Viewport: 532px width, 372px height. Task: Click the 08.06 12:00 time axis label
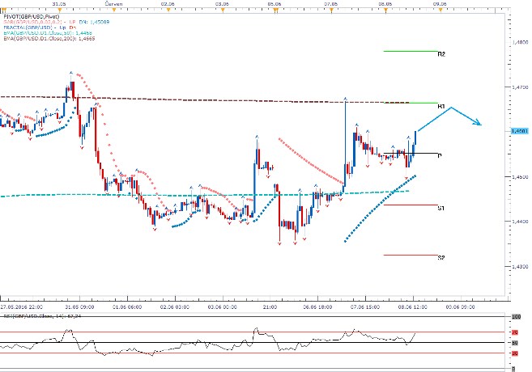click(x=413, y=307)
